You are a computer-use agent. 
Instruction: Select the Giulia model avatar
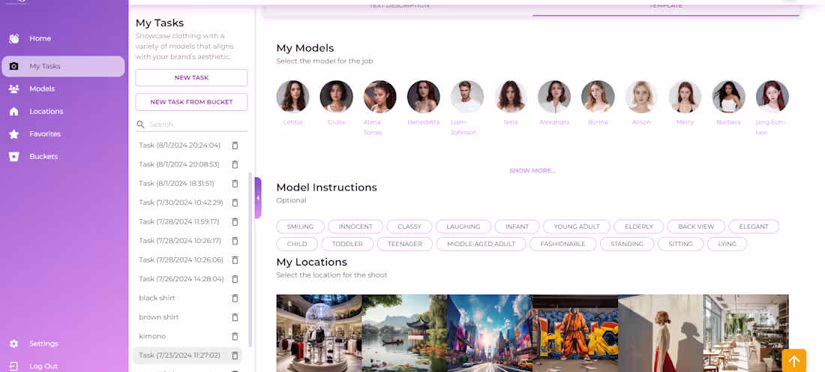tap(336, 97)
